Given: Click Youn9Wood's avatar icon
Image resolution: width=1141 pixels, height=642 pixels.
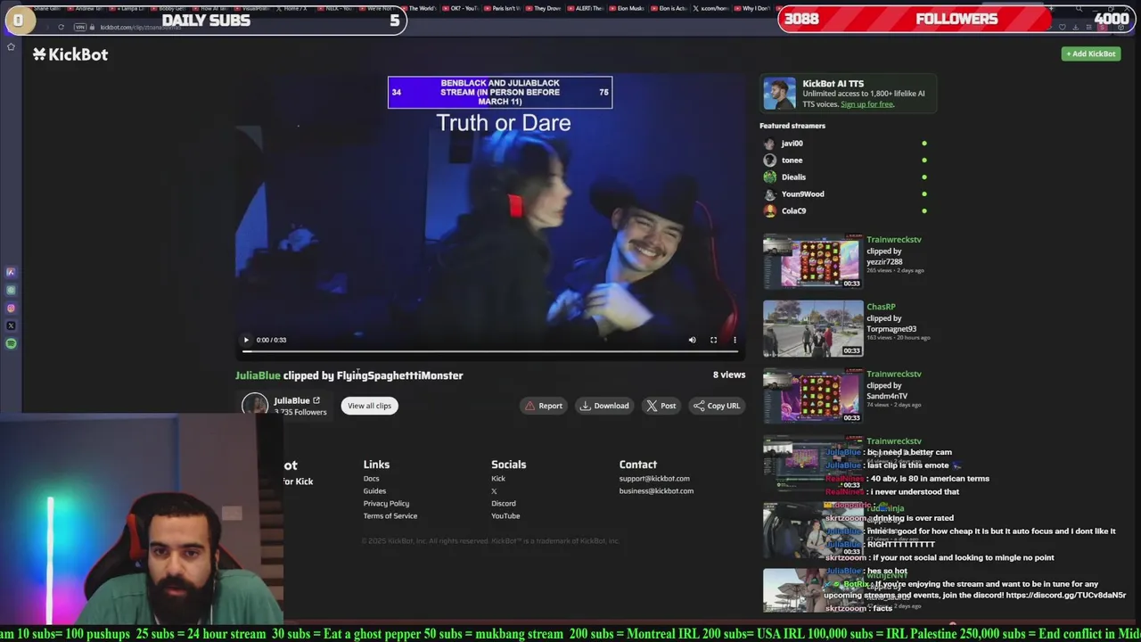Looking at the screenshot, I should pyautogui.click(x=770, y=194).
